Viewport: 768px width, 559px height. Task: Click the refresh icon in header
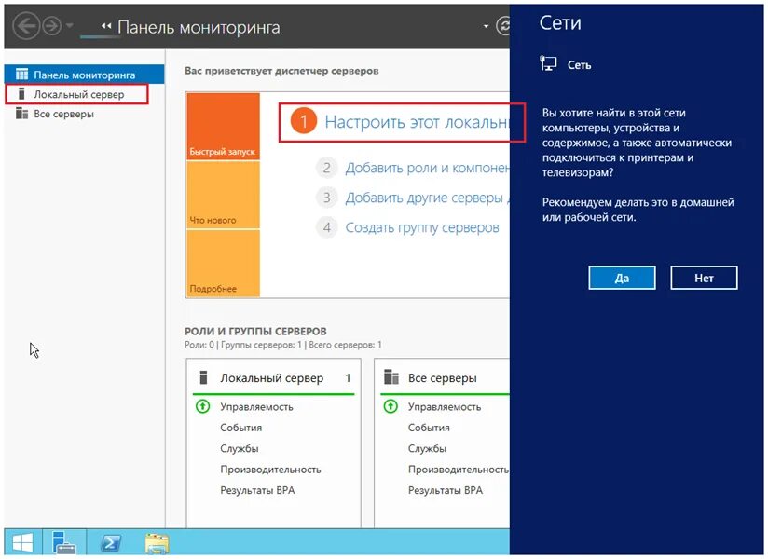tap(503, 26)
